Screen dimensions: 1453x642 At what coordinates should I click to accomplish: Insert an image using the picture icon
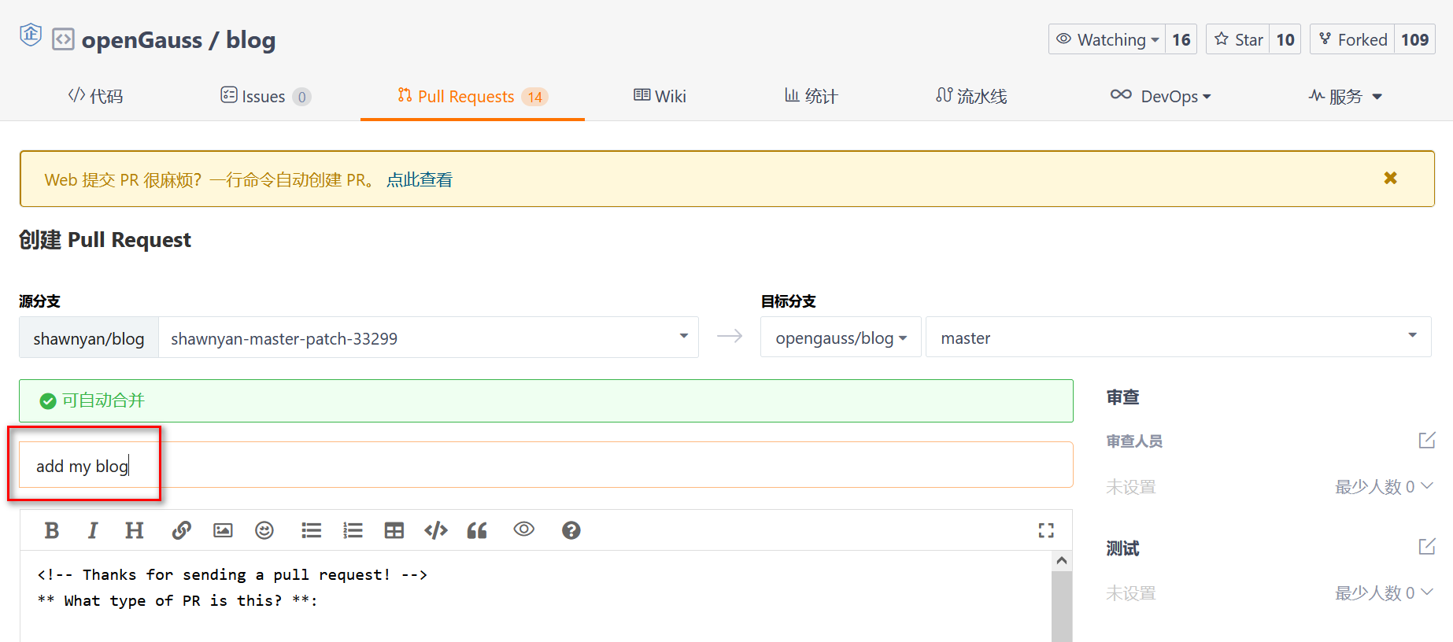point(223,530)
